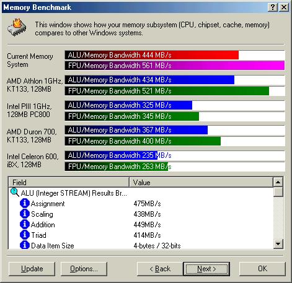Click the scroll up arrow of results list

point(278,182)
